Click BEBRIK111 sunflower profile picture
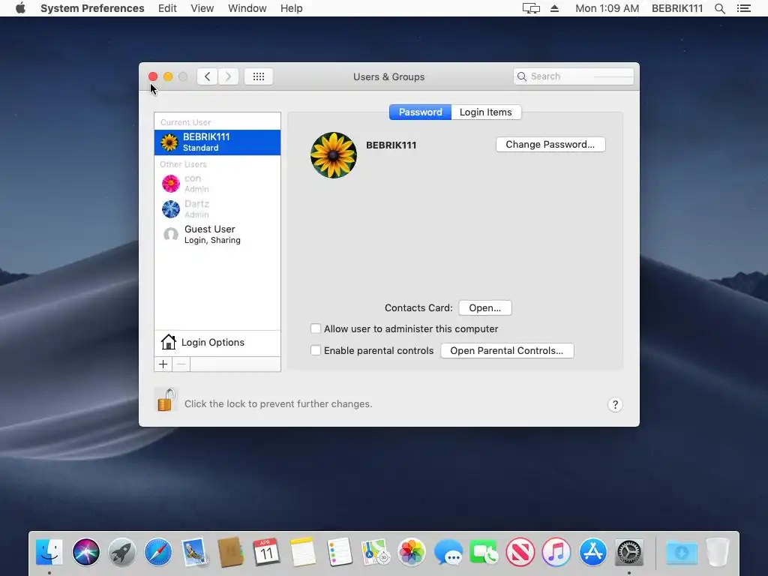 [x=334, y=155]
